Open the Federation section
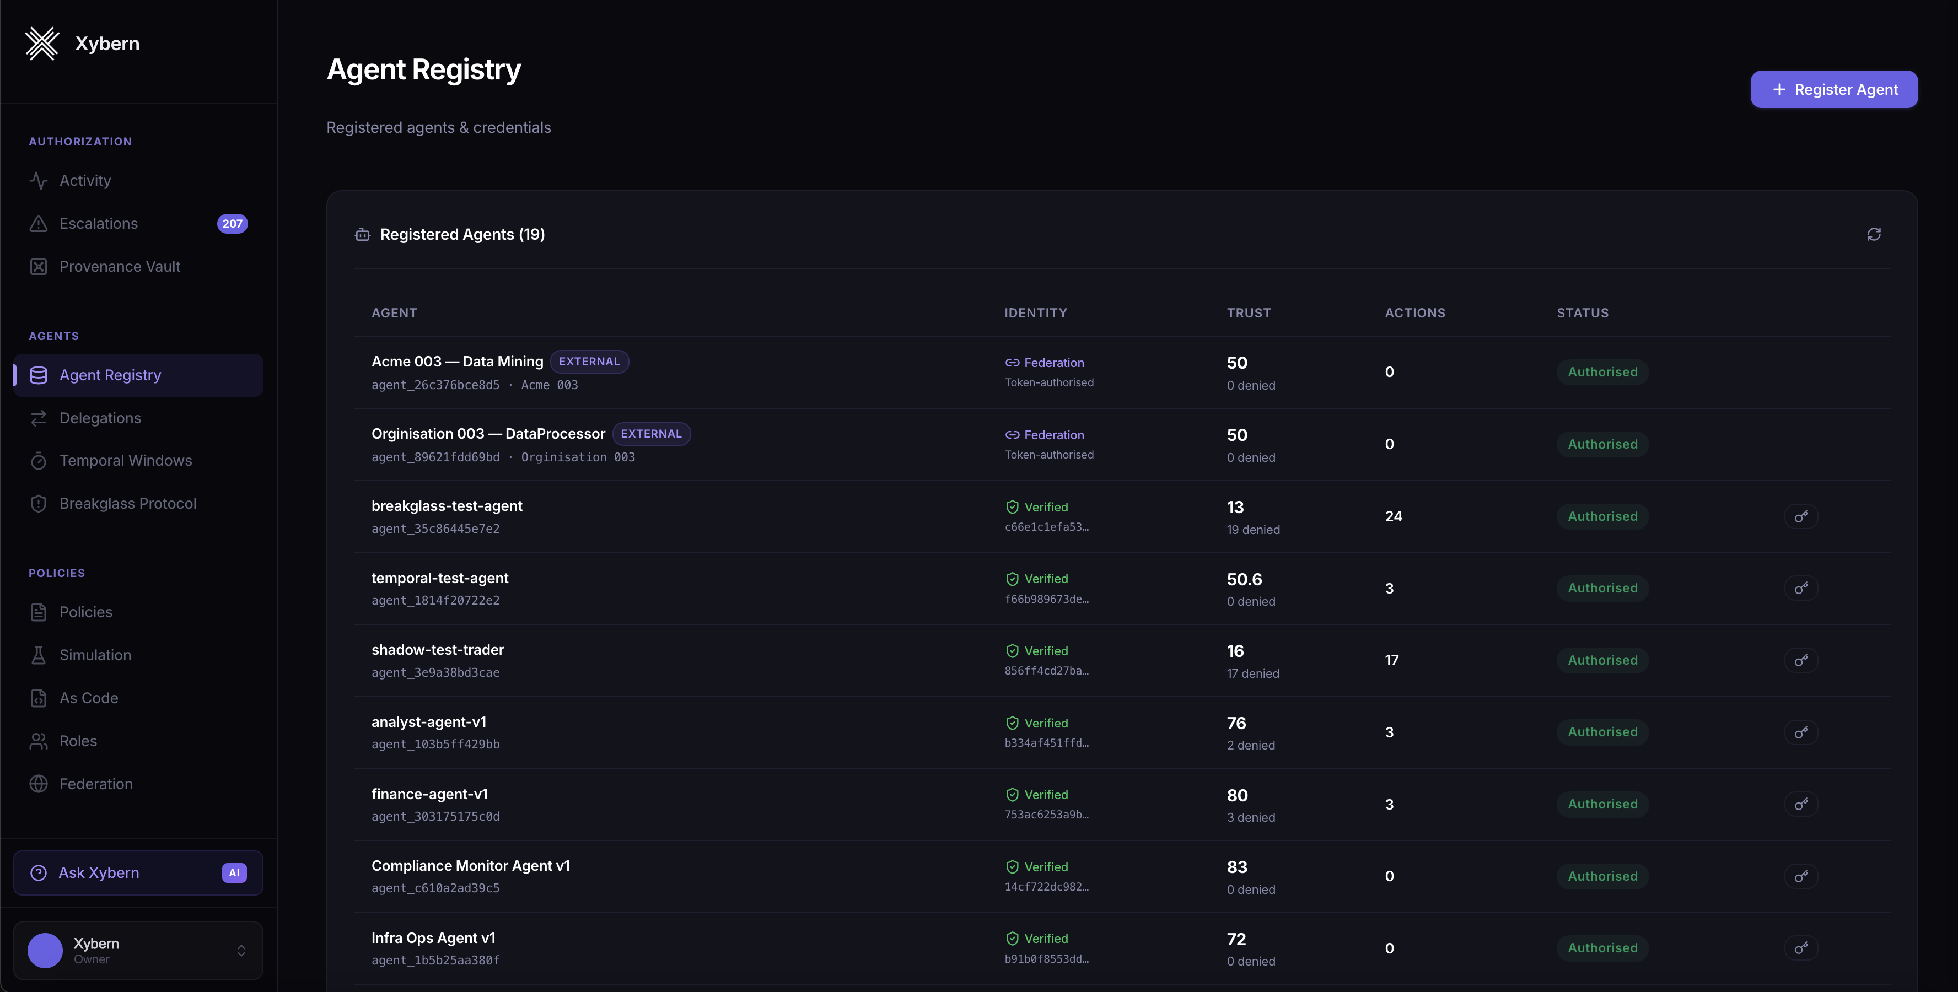 (x=96, y=784)
